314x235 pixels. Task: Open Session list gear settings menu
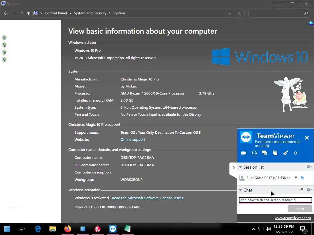click(309, 167)
